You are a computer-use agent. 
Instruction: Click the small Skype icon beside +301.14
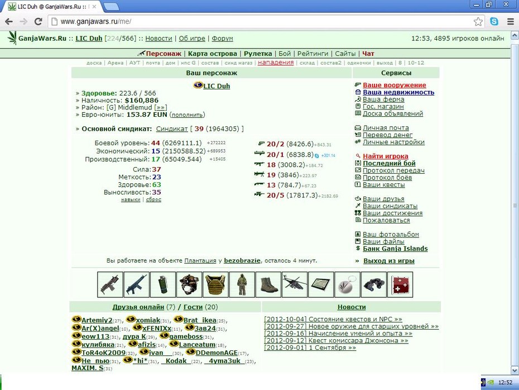pos(317,156)
